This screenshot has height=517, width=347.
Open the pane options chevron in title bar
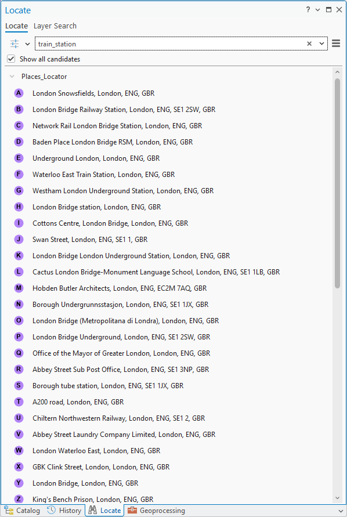coord(317,10)
